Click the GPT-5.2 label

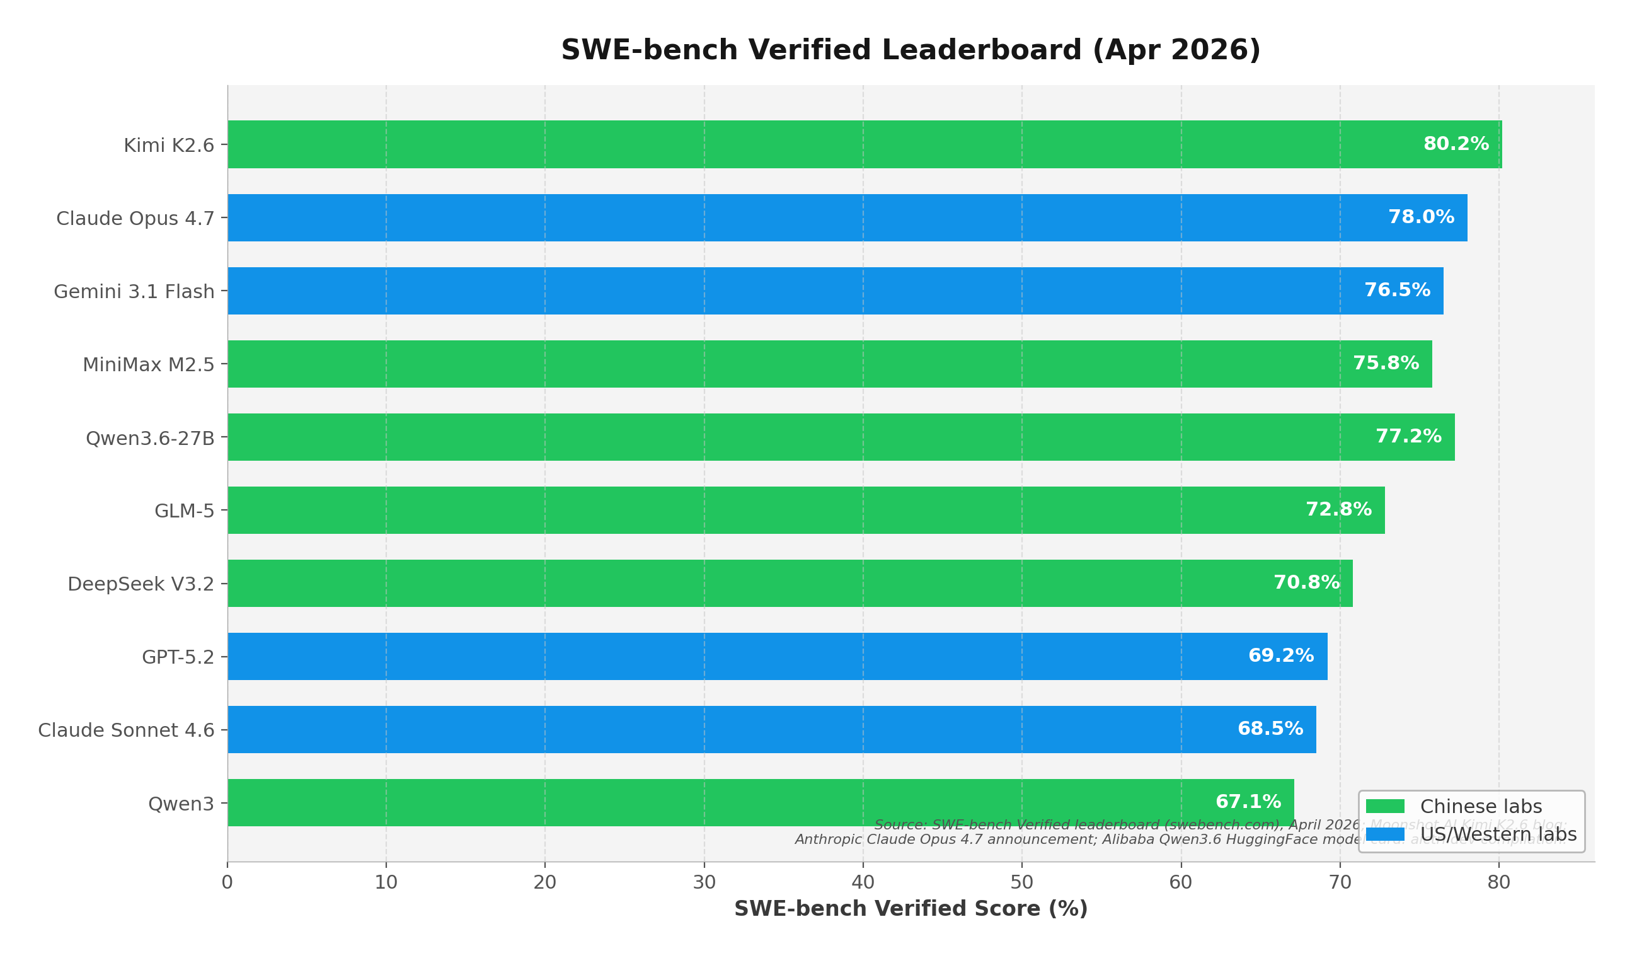(178, 658)
